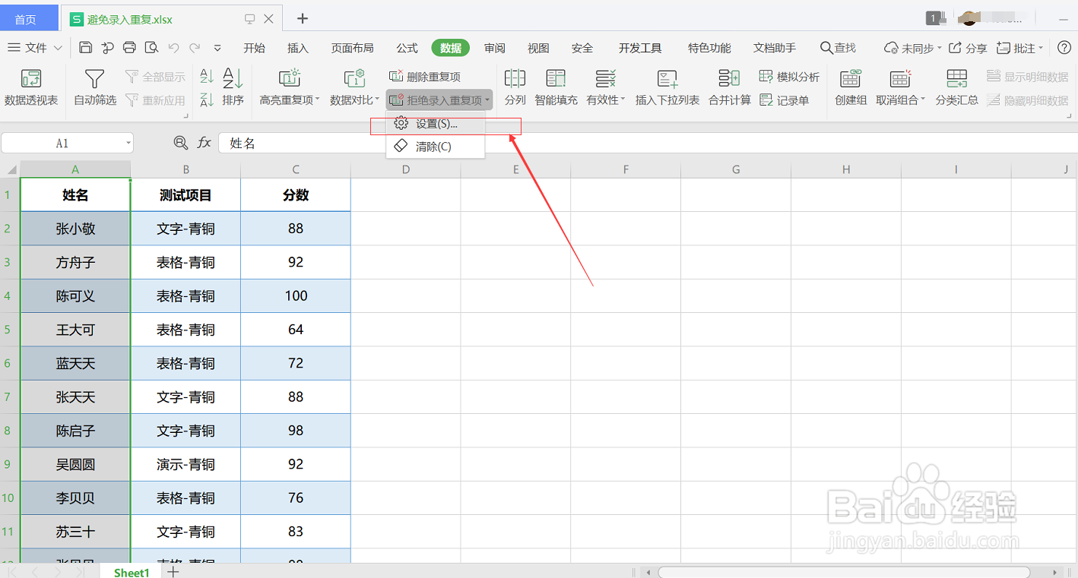Click the horizontal scrollbar
The image size is (1078, 578).
(x=844, y=572)
